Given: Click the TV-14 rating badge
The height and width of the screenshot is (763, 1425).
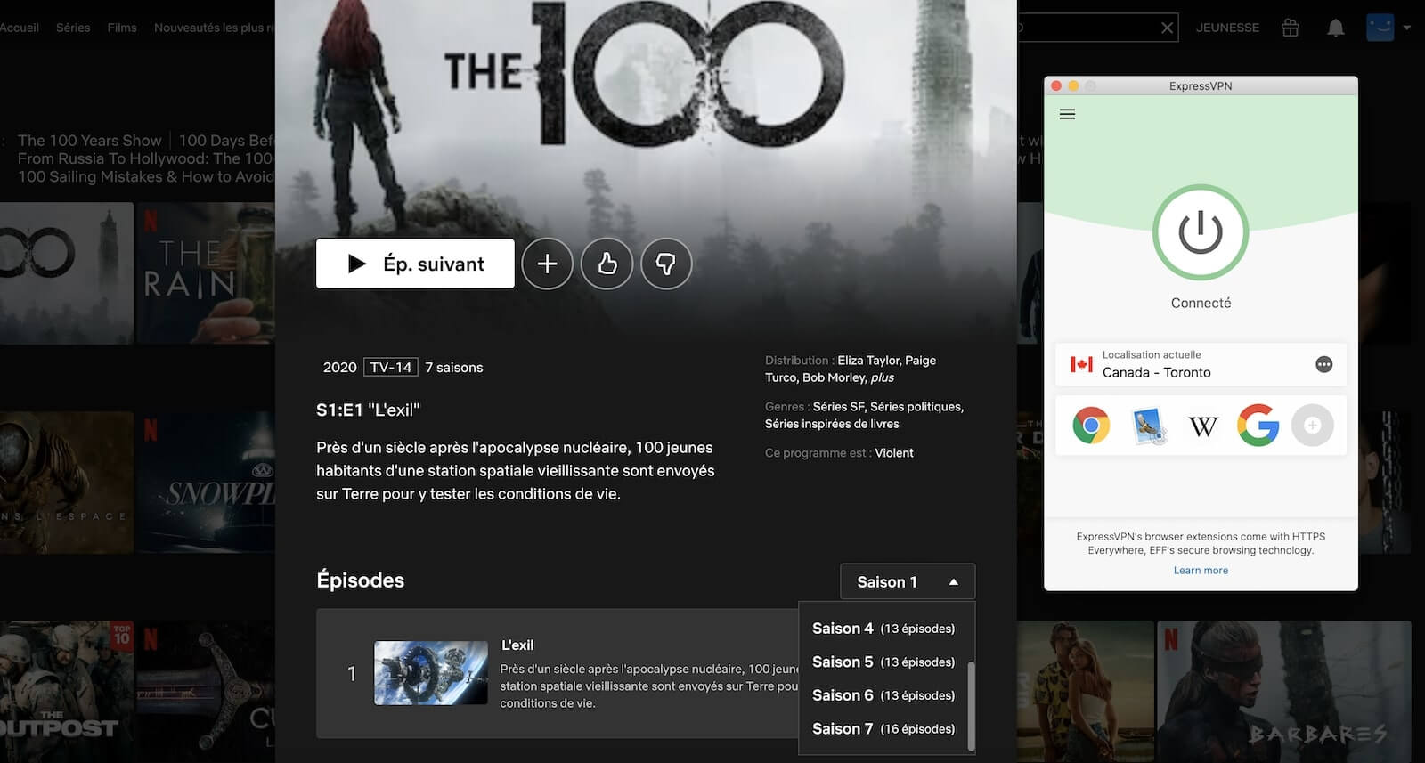Looking at the screenshot, I should (391, 367).
